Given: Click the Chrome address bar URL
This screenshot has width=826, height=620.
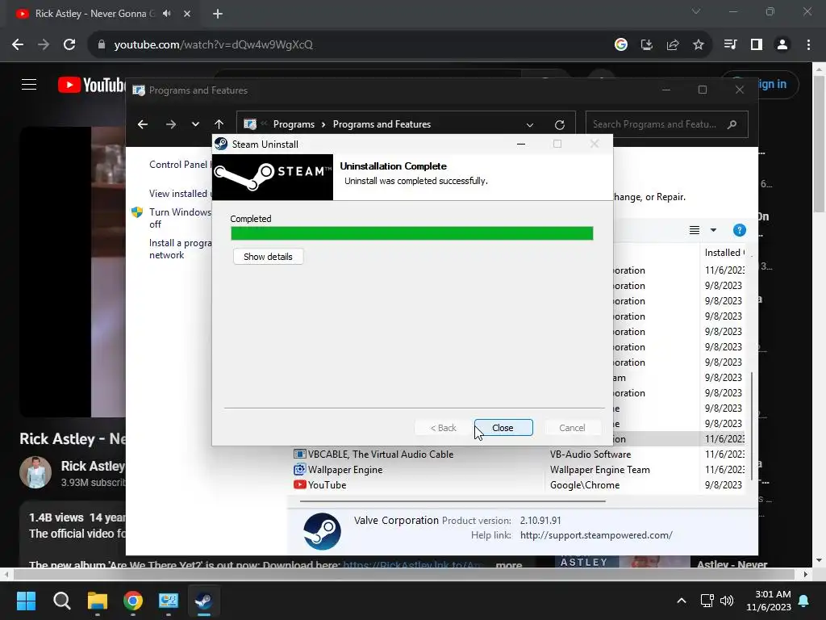Looking at the screenshot, I should click(213, 45).
